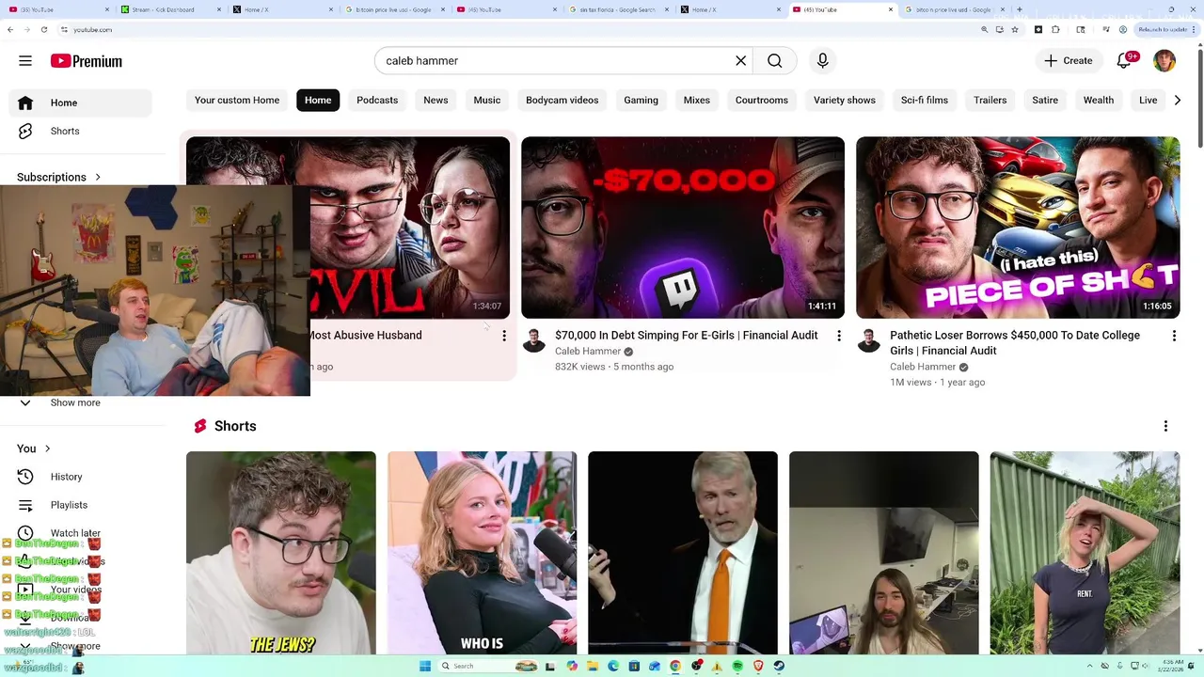Select the Wealth chip
The height and width of the screenshot is (677, 1204).
click(1099, 100)
